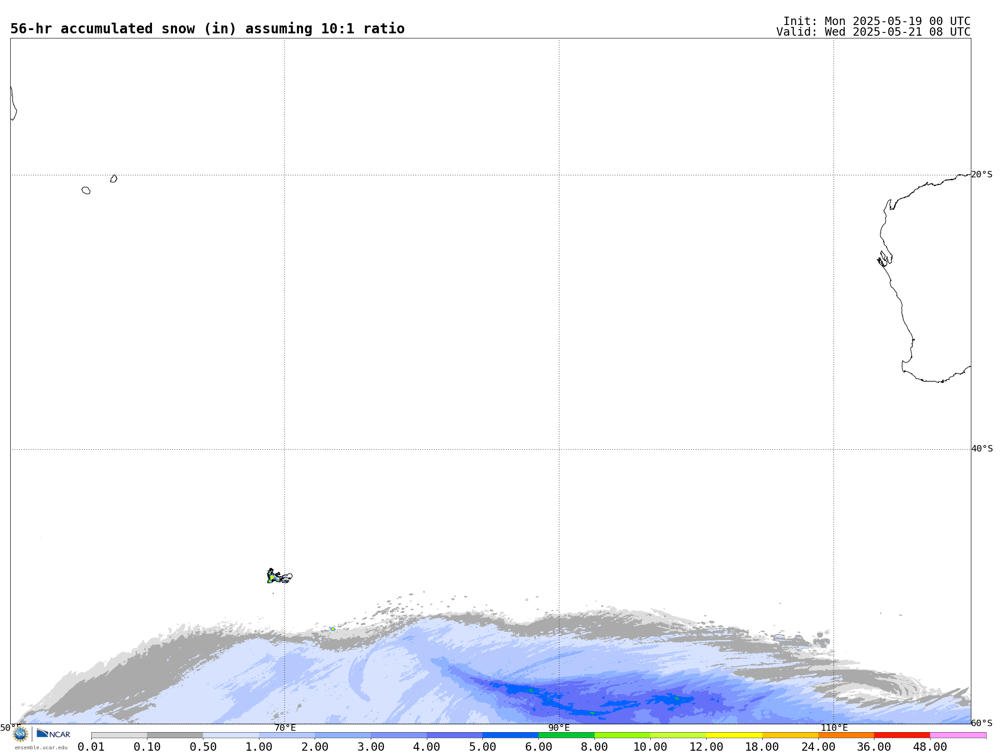The width and height of the screenshot is (1001, 753).
Task: Click the Réunion island outline below 20°S
Action: tap(86, 190)
